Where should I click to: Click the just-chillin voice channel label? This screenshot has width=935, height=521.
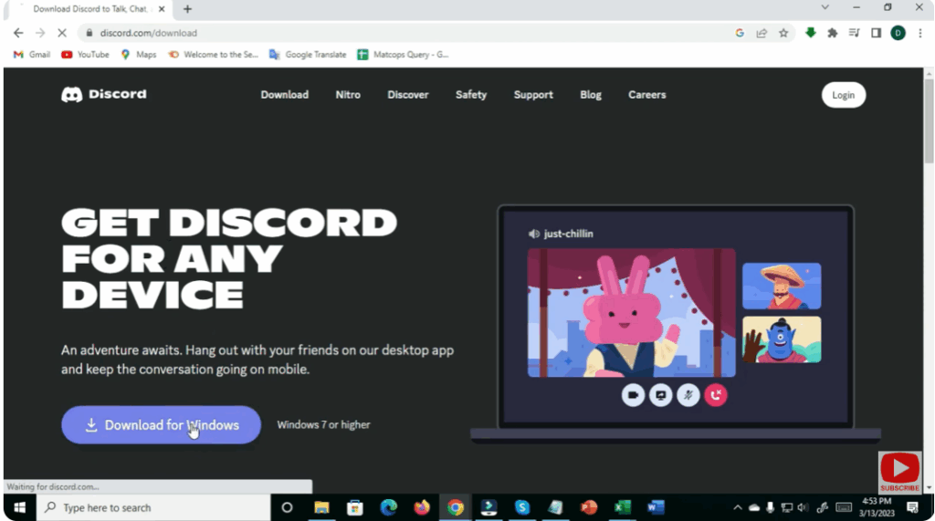coord(561,234)
